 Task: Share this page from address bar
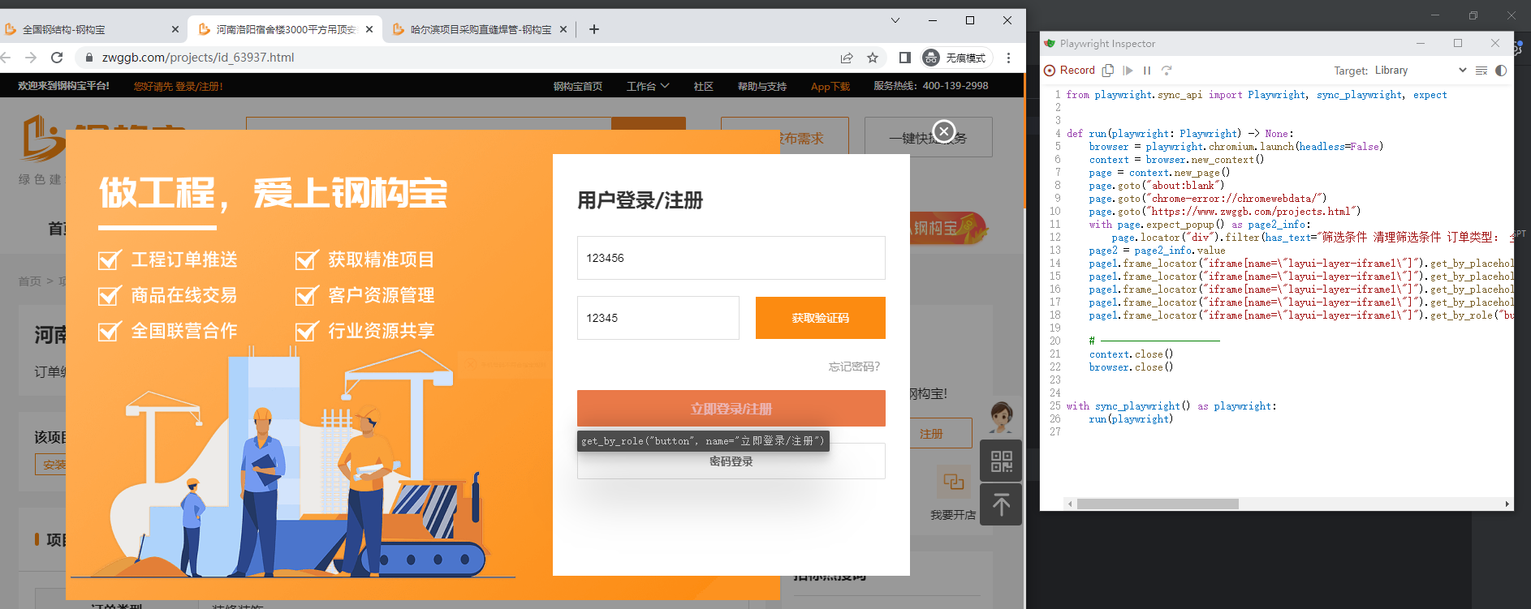point(847,58)
